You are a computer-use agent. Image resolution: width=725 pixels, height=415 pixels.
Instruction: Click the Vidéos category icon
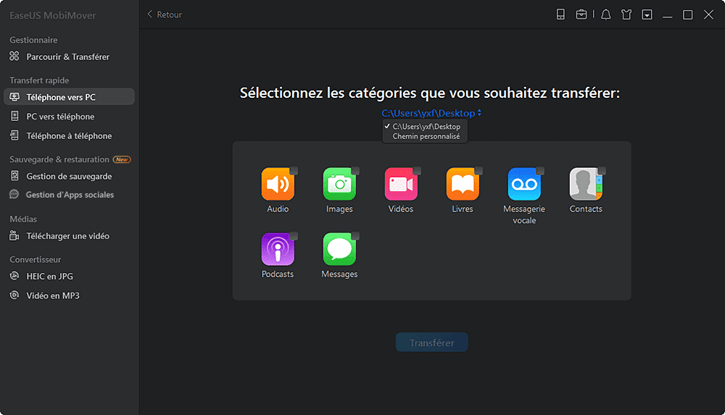click(x=400, y=185)
